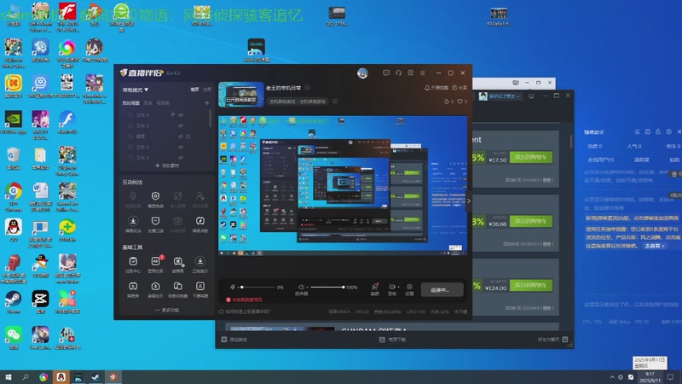Image resolution: width=682 pixels, height=384 pixels.
Task: Click the shield icon under 互动玩法
Action: pyautogui.click(x=155, y=196)
